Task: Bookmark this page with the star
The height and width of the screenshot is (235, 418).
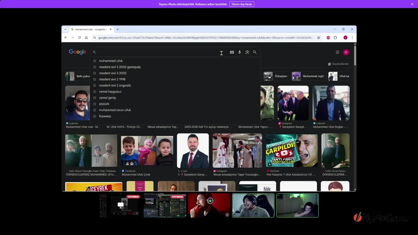Action: (x=318, y=38)
